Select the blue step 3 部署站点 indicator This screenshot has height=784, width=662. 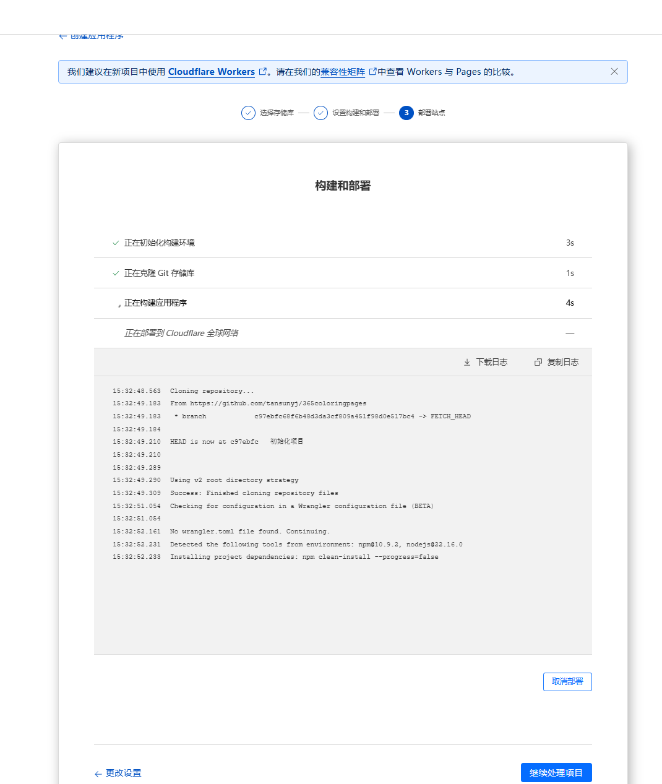tap(406, 113)
